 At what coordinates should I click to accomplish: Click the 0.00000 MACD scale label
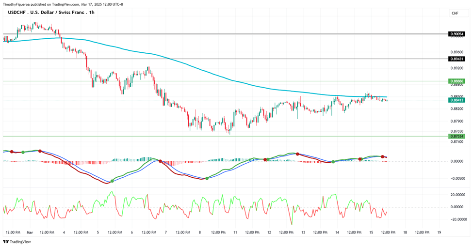click(x=457, y=161)
